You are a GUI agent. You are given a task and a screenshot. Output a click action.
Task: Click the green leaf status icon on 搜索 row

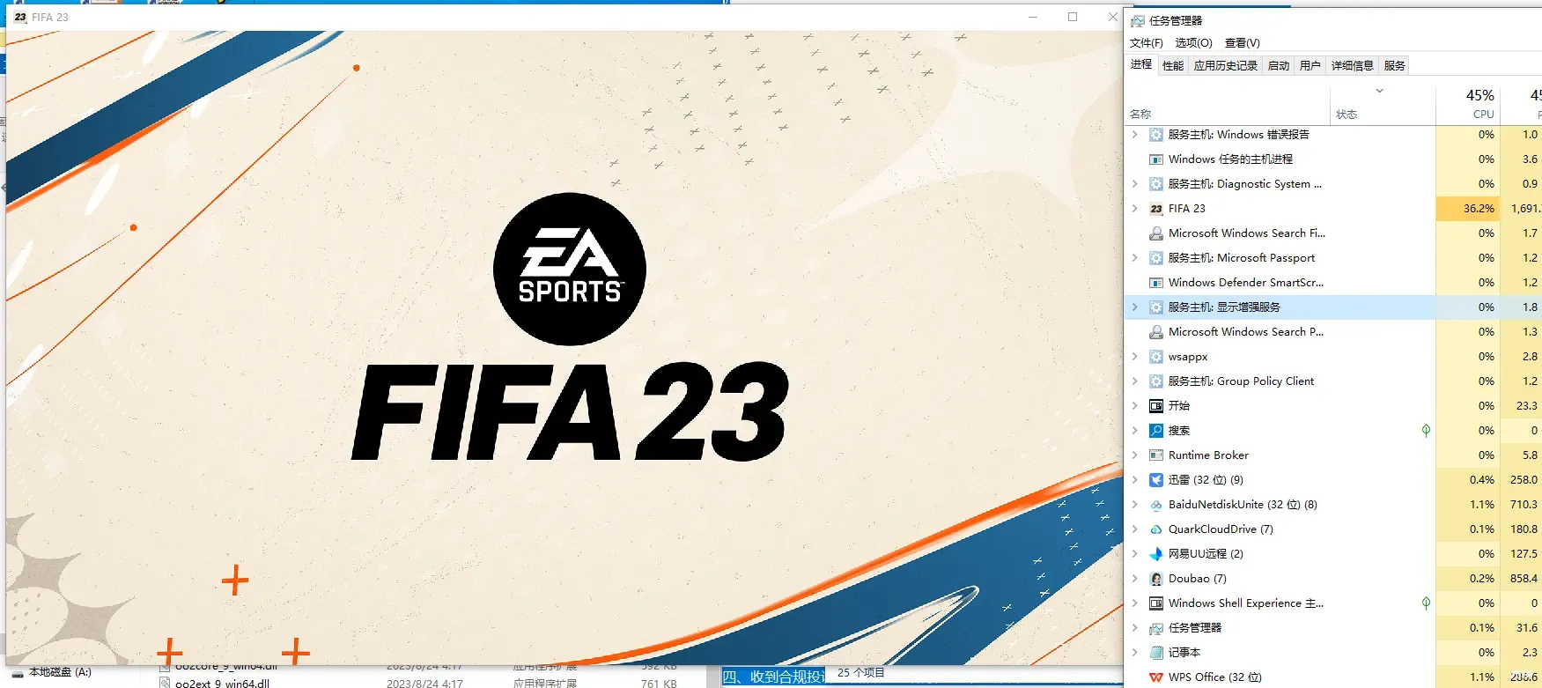click(1426, 431)
